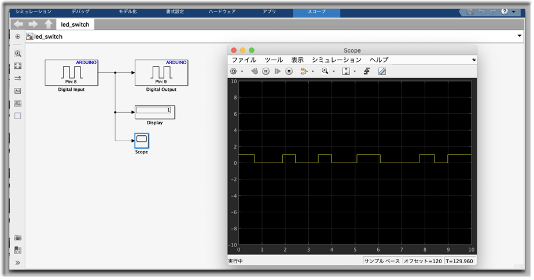Image resolution: width=534 pixels, height=280 pixels.
Task: Select the Image annotation tool
Action: (x=18, y=103)
